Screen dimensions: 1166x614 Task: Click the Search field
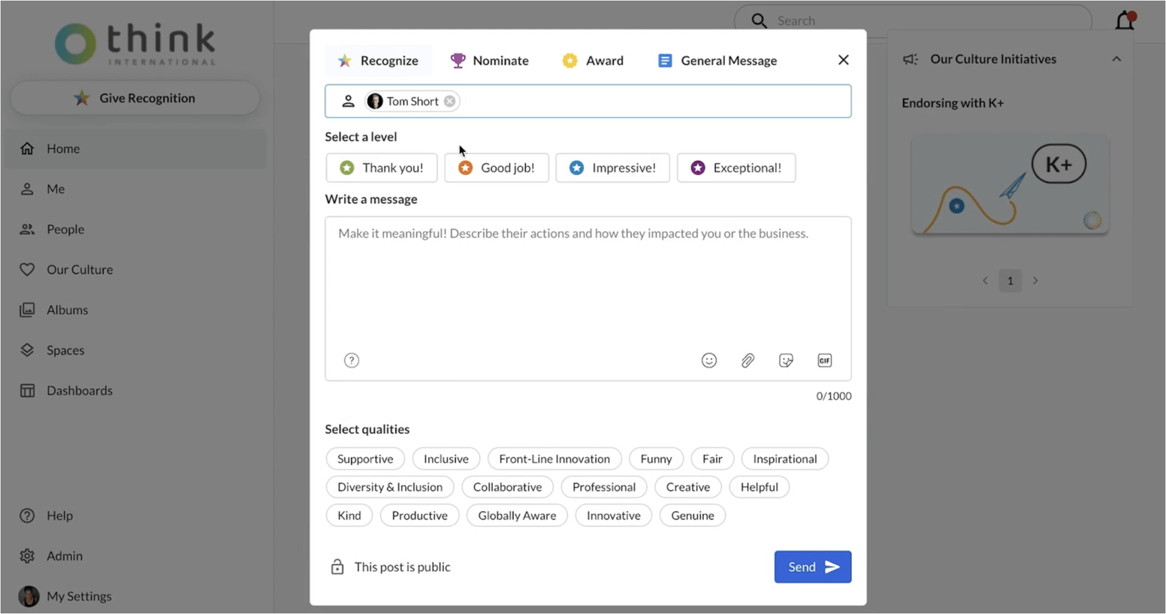(913, 20)
